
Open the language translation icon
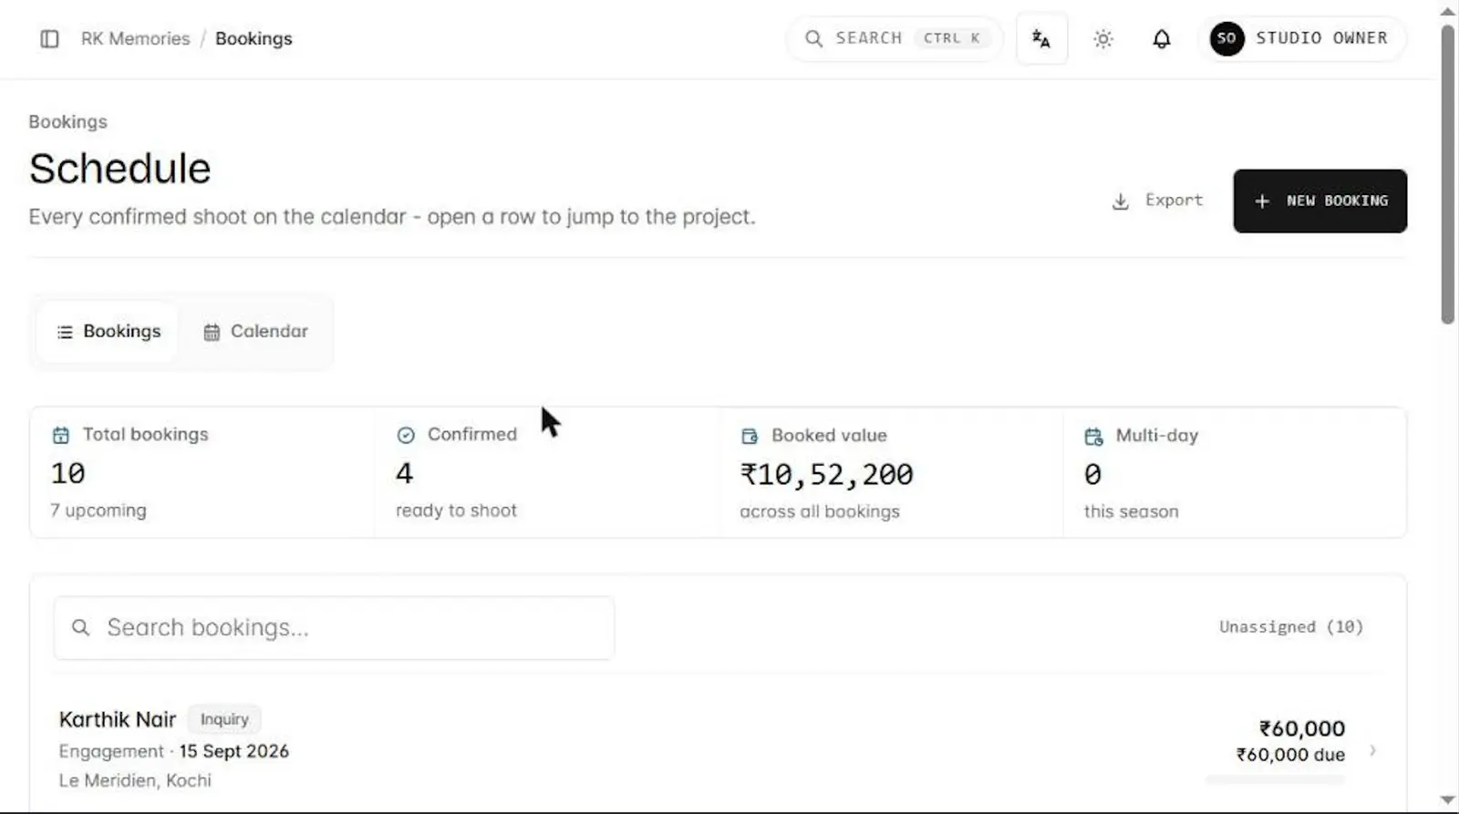pos(1041,38)
